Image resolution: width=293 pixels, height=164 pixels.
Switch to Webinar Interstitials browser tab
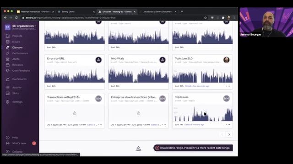(35, 12)
